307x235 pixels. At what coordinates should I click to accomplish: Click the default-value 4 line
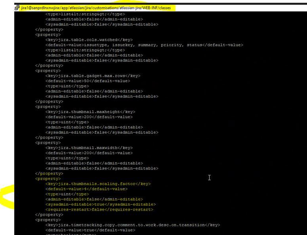86,189
